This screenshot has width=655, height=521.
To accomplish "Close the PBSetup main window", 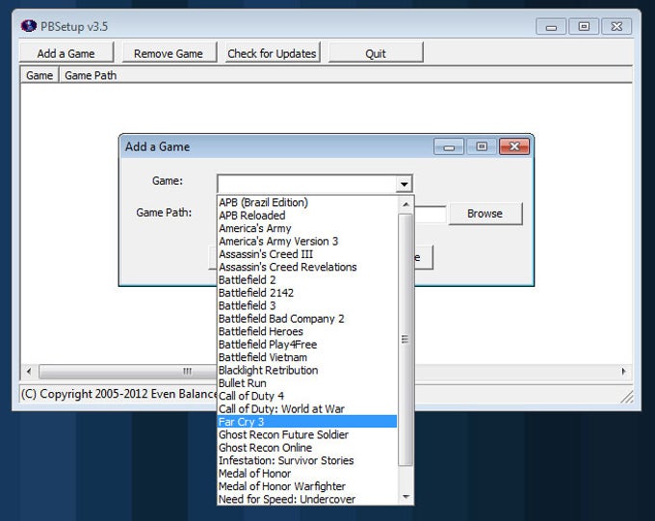I will pos(616,27).
